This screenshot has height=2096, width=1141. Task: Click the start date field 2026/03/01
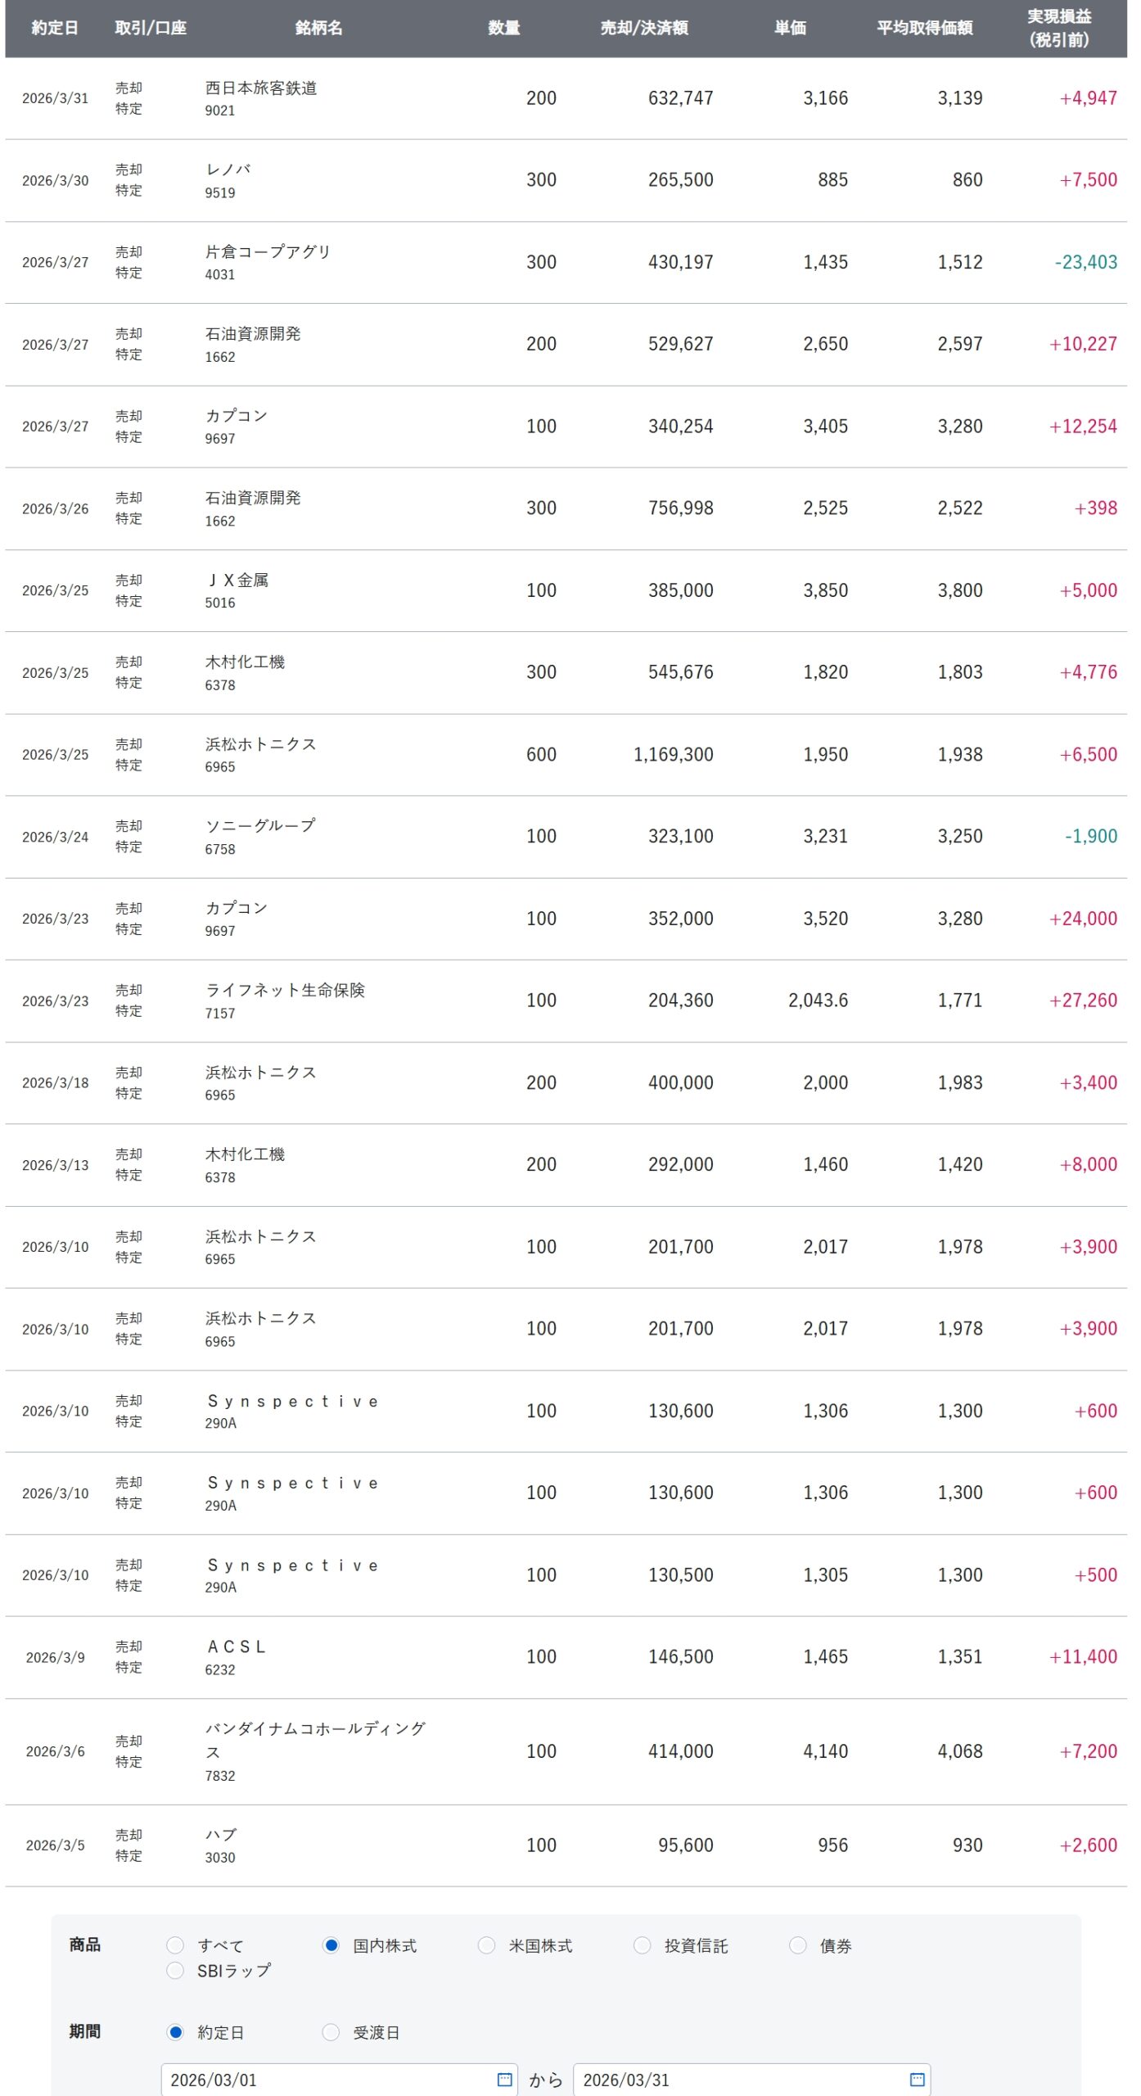pyautogui.click(x=327, y=2079)
